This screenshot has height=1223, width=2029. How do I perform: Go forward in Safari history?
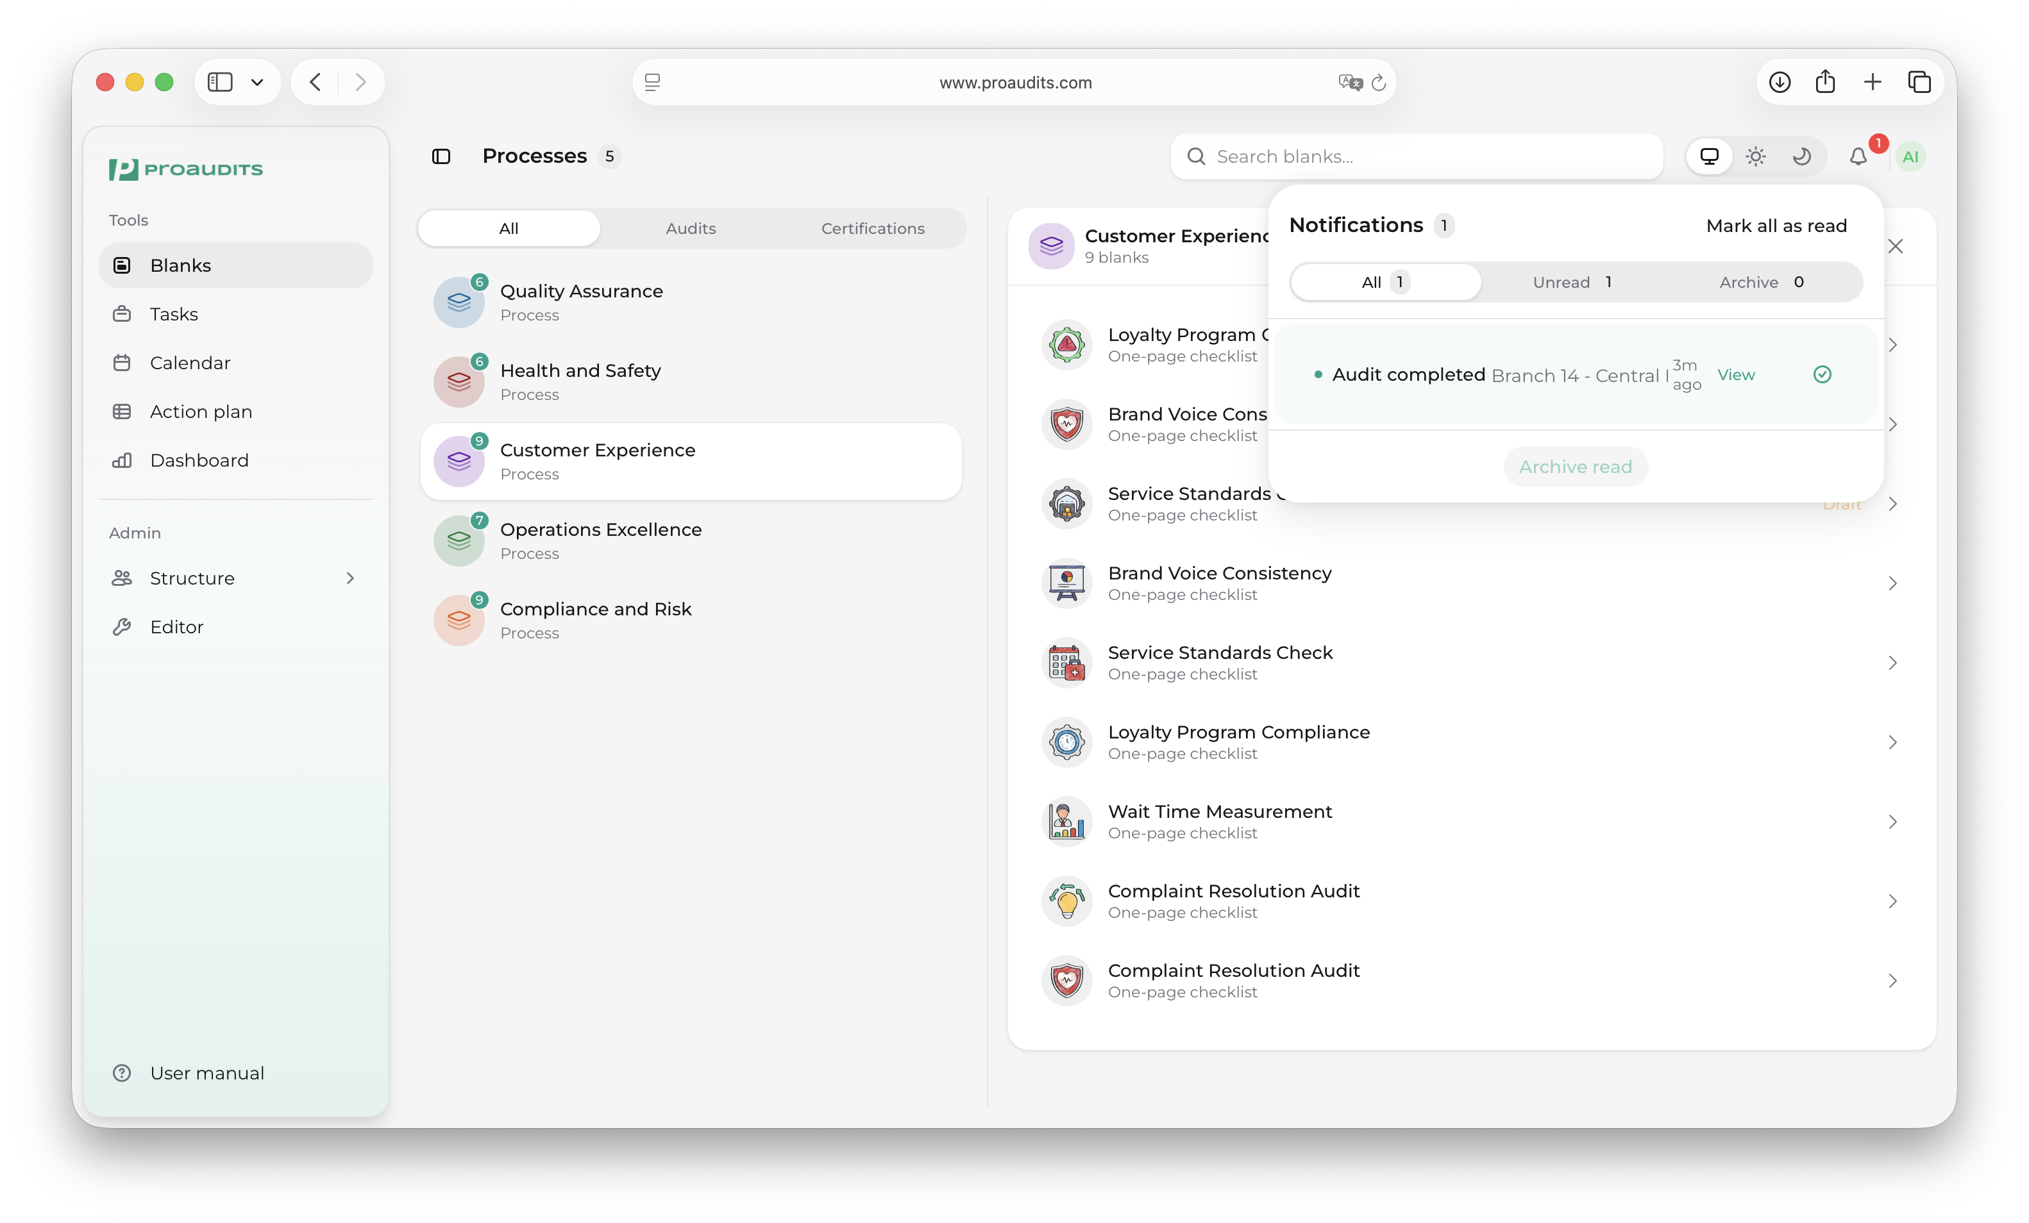360,82
